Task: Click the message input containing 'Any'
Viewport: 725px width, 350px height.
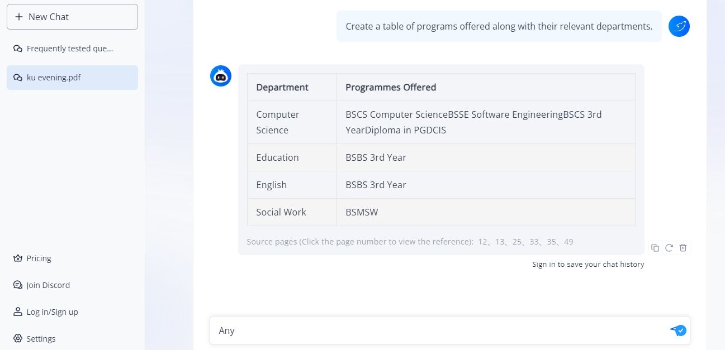Action: (x=391, y=330)
